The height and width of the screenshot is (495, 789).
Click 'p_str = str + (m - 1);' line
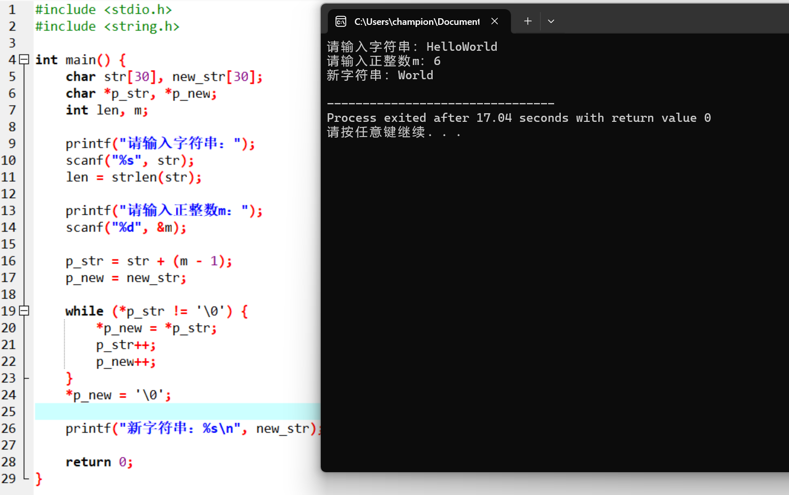(x=149, y=261)
